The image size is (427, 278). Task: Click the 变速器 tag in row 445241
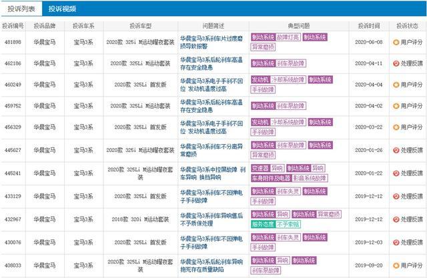(x=260, y=169)
